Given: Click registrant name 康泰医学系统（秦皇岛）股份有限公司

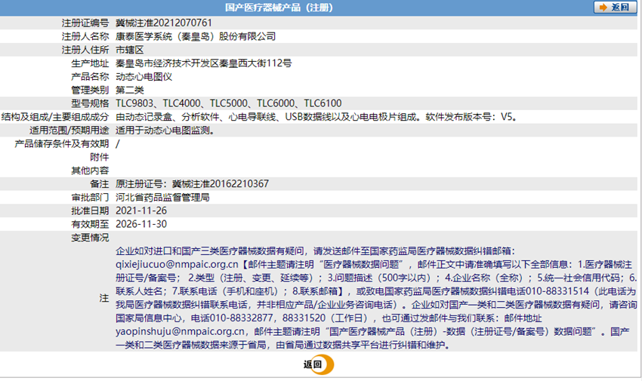Looking at the screenshot, I should (196, 36).
